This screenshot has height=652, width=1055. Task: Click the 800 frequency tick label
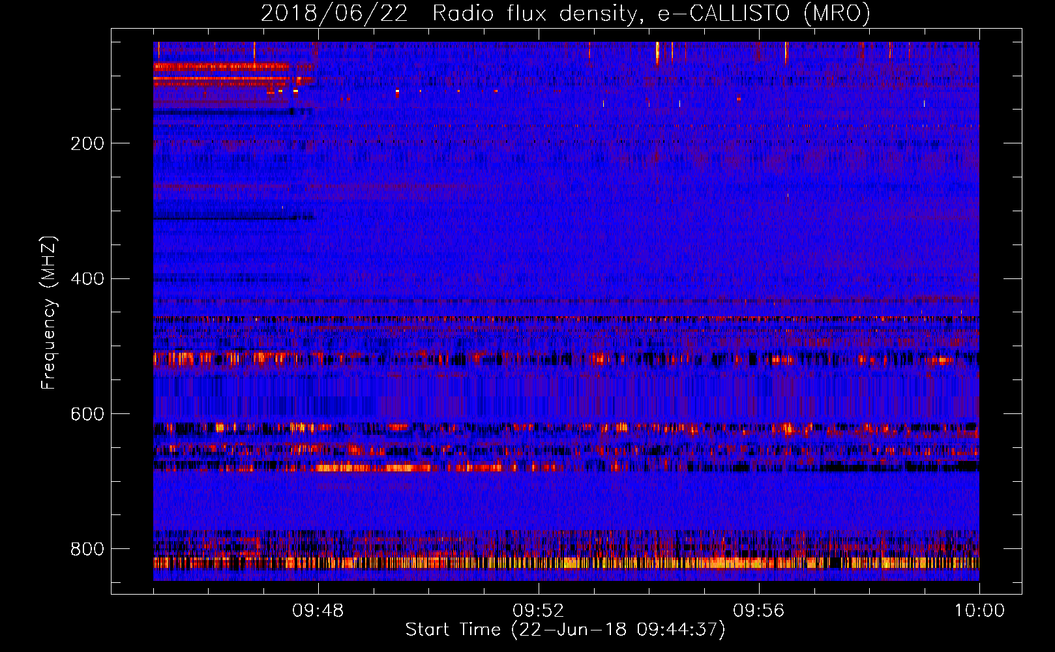pyautogui.click(x=87, y=549)
